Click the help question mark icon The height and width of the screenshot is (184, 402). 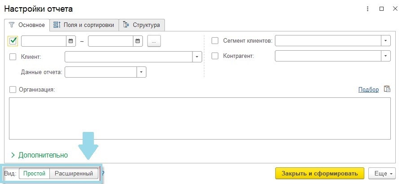click(x=103, y=173)
